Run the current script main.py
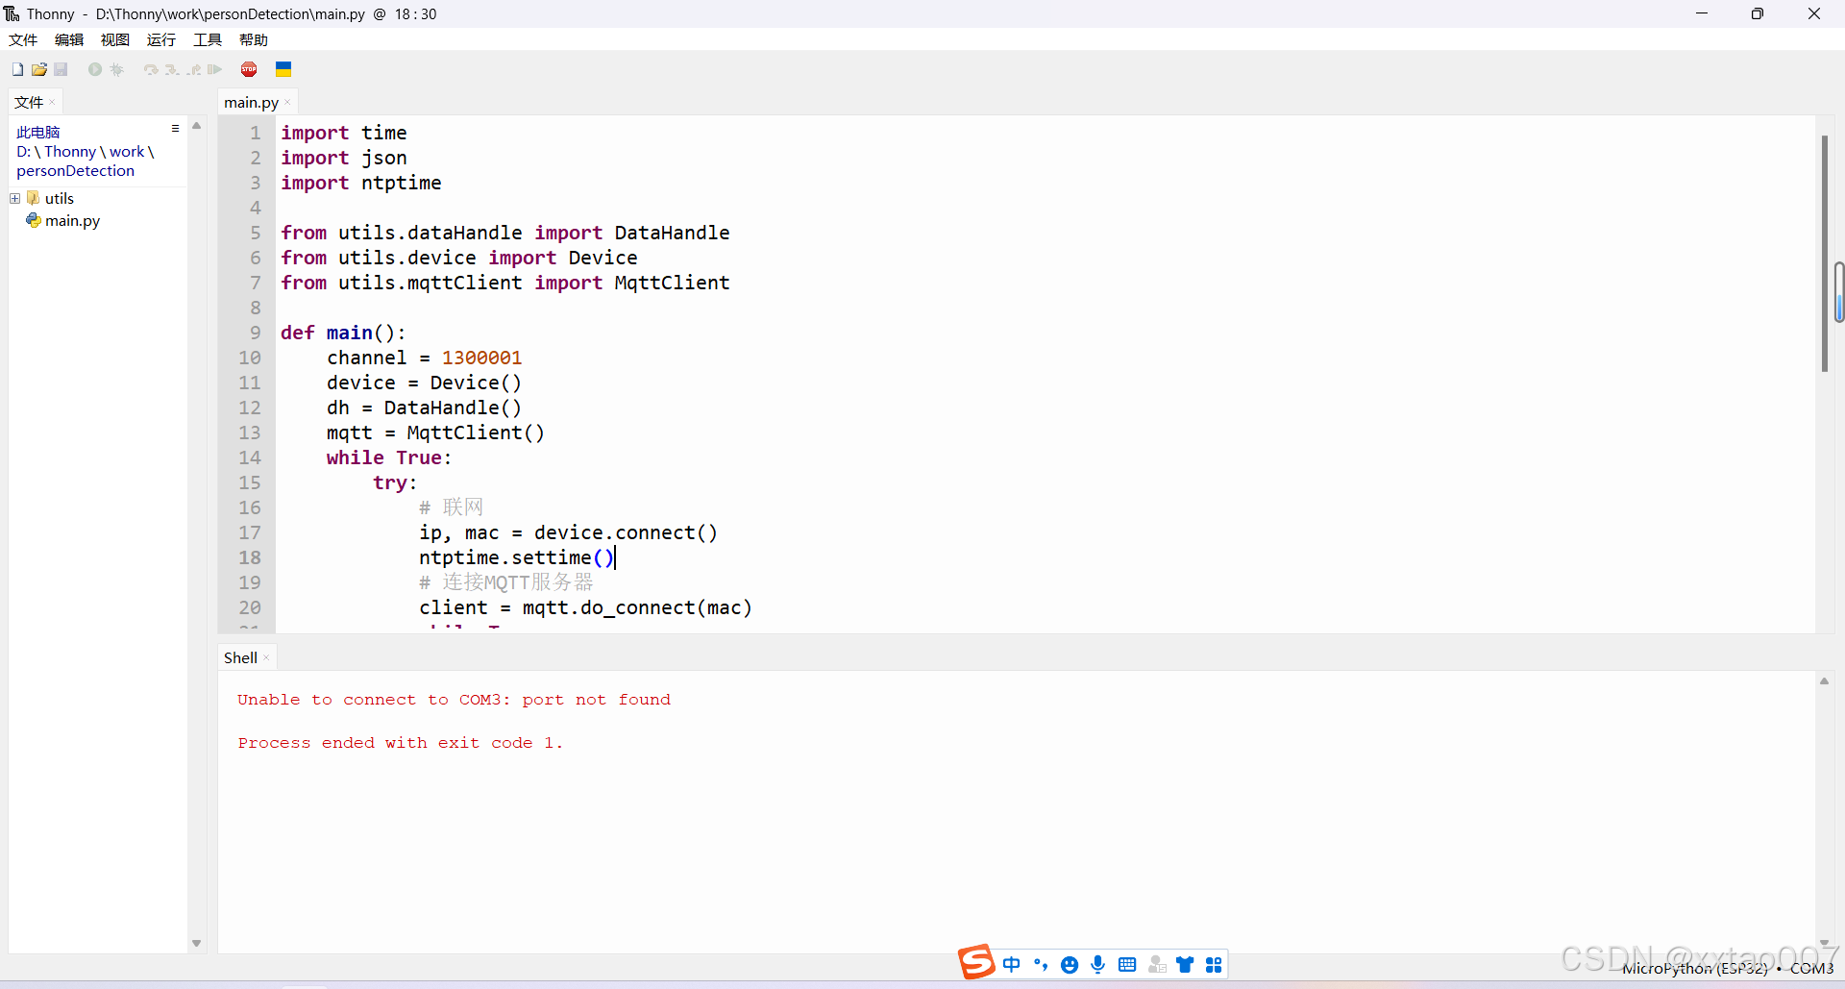The image size is (1845, 989). pos(95,69)
